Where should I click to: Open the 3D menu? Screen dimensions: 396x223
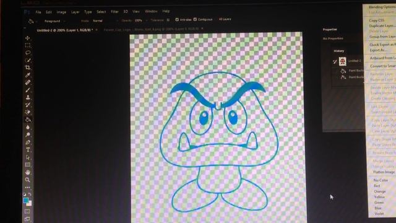click(126, 12)
